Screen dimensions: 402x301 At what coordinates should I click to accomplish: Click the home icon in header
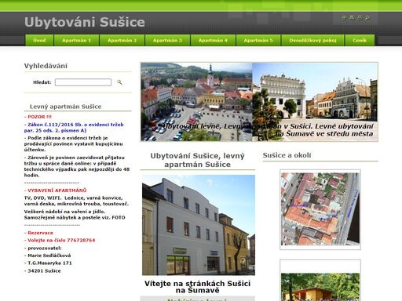click(x=344, y=18)
